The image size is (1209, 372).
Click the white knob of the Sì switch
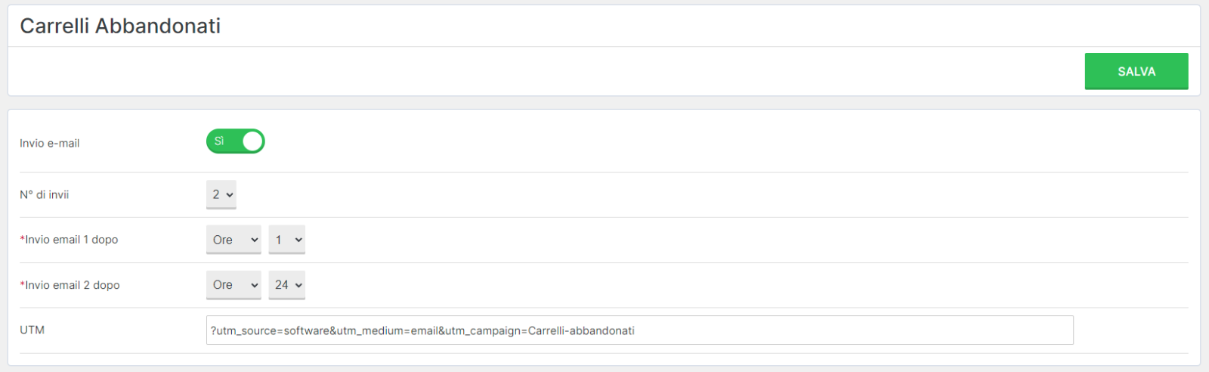(x=252, y=141)
